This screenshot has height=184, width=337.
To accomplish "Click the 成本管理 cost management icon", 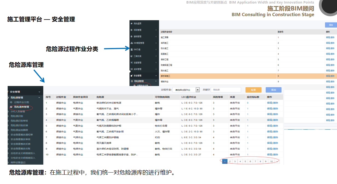I will tap(132, 69).
